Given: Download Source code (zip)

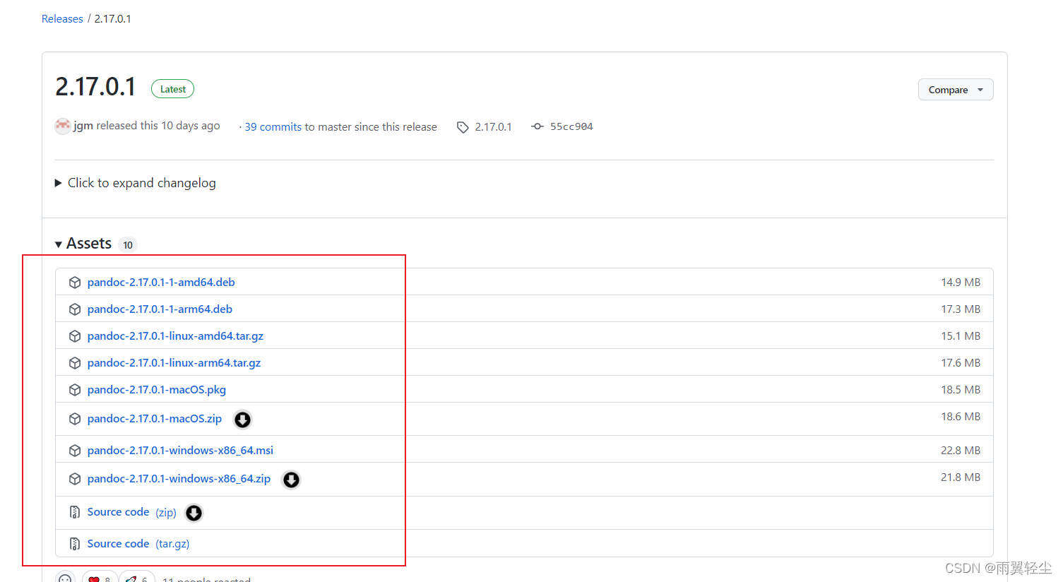Looking at the screenshot, I should [x=132, y=512].
